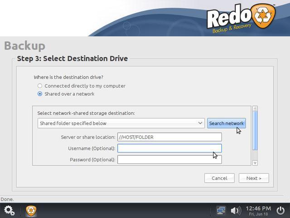Click the scrollbar down arrow
Screen dimensions: 290x218
255,163
